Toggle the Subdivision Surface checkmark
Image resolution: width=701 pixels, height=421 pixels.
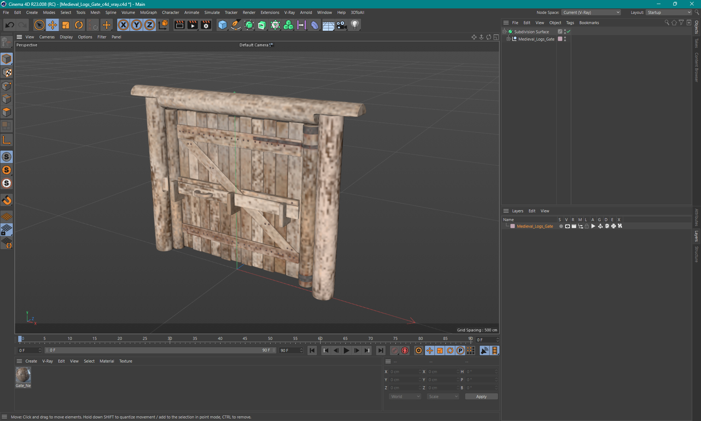568,31
